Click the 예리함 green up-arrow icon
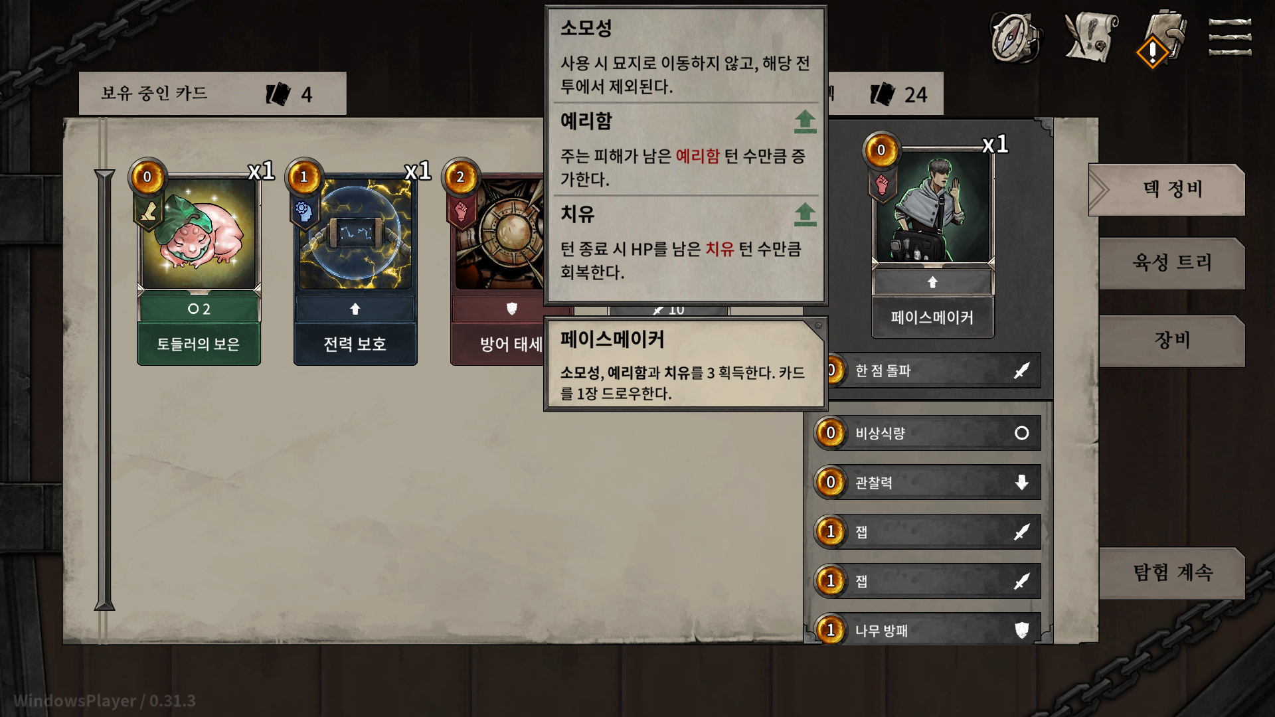The width and height of the screenshot is (1275, 717). (805, 121)
